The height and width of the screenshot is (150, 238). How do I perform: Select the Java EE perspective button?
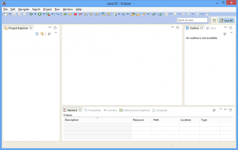(227, 21)
